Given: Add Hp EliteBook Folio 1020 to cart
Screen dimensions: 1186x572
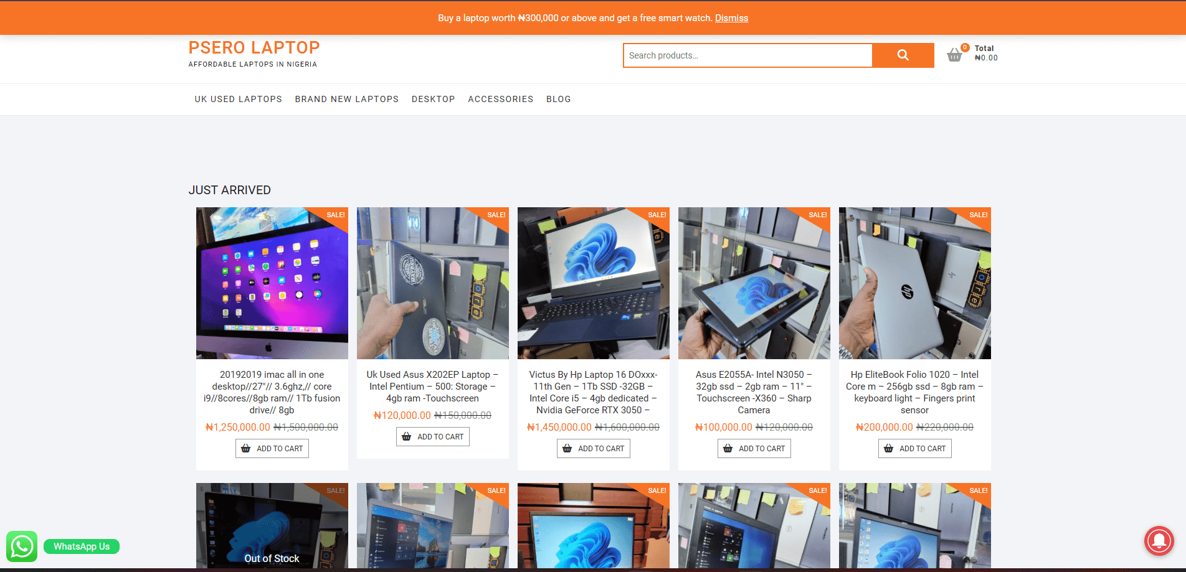Looking at the screenshot, I should coord(915,449).
